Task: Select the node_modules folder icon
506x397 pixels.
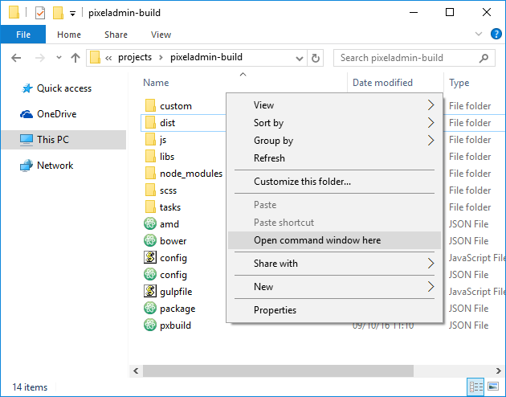Action: [x=149, y=174]
